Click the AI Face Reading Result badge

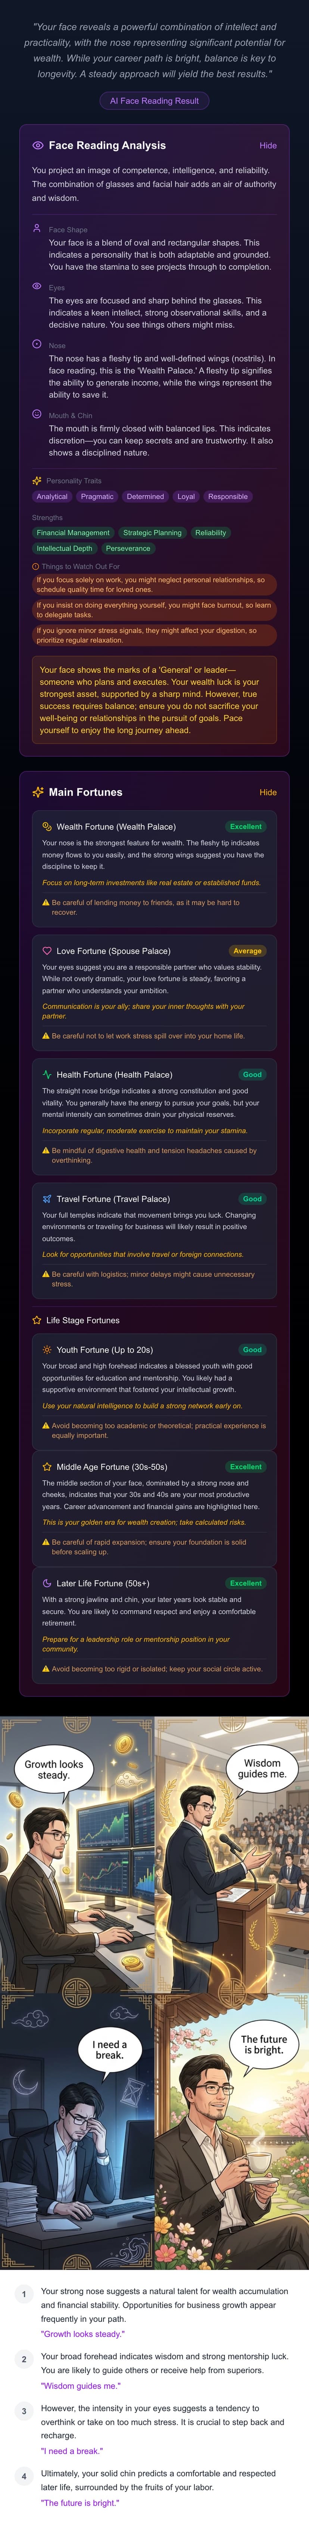154,100
